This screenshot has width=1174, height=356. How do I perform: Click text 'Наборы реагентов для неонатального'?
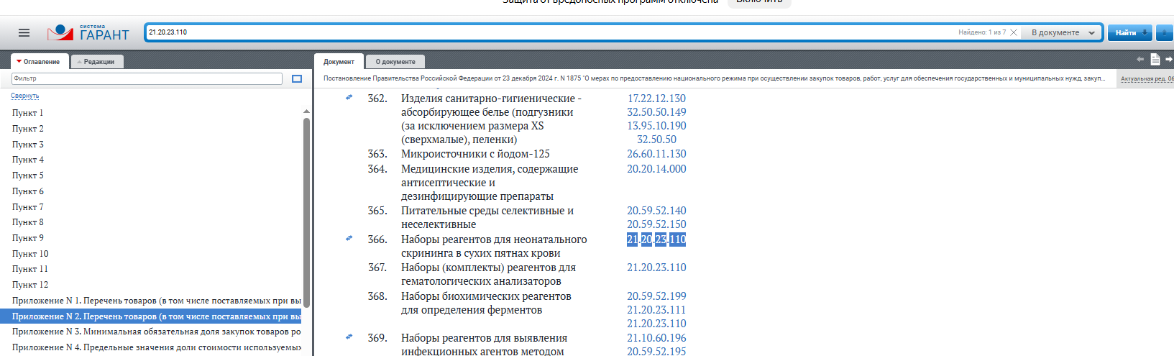(494, 239)
